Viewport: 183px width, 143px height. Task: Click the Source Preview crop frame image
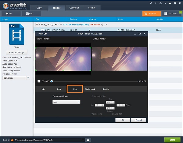tap(63, 59)
